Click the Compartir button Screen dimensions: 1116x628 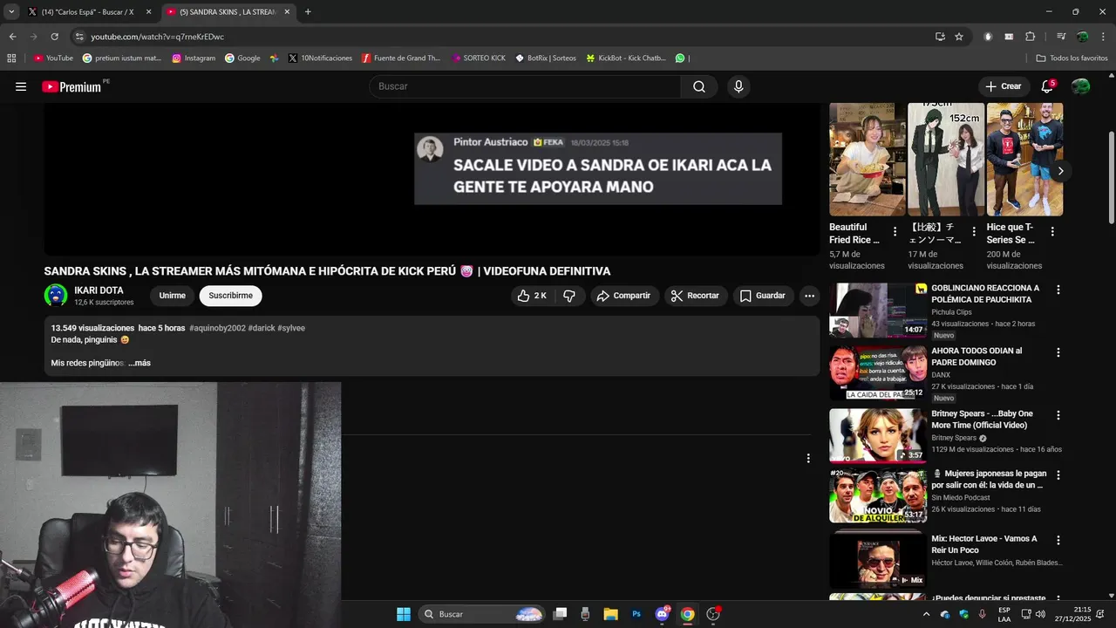tap(623, 296)
